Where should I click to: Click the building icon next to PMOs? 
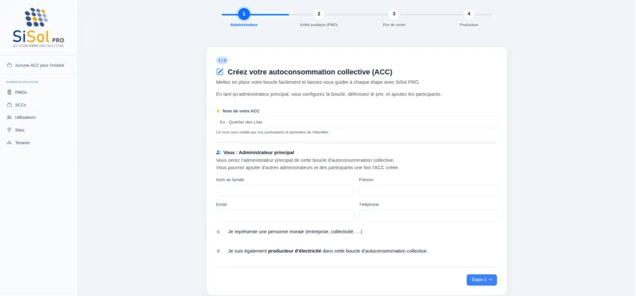pyautogui.click(x=9, y=92)
